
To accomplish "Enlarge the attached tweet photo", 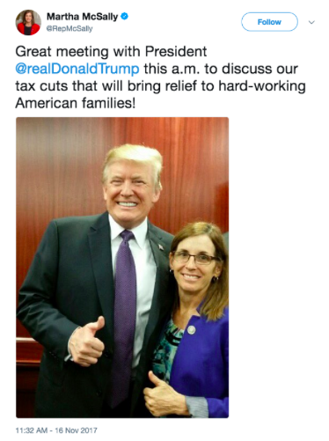I will click(x=122, y=268).
